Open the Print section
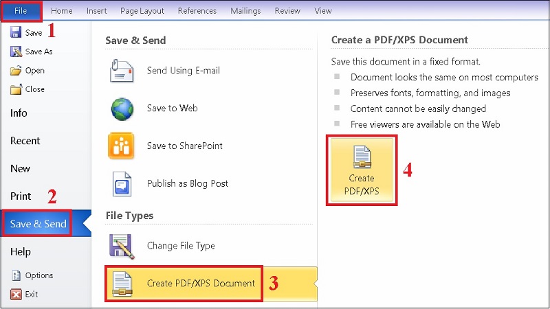The image size is (550, 309). (21, 196)
